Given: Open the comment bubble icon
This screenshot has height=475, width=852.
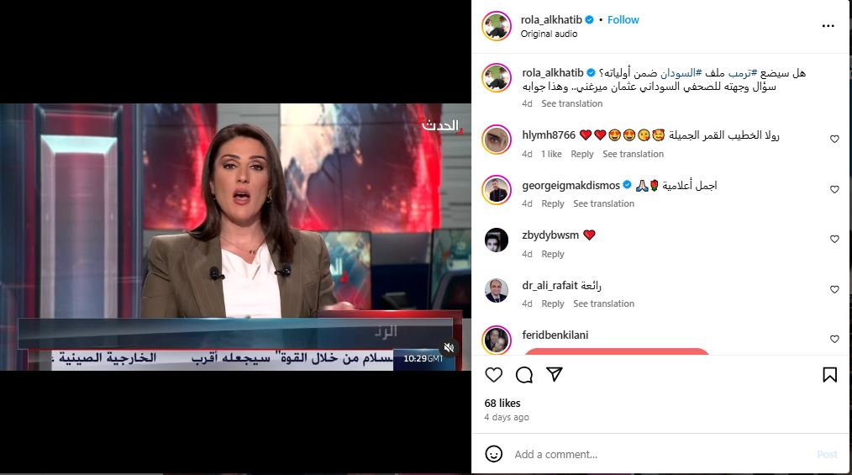Looking at the screenshot, I should [523, 375].
